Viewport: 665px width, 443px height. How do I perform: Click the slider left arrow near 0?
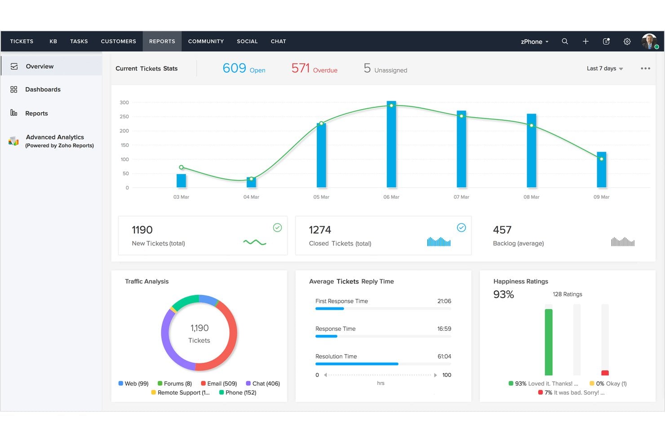pyautogui.click(x=325, y=375)
